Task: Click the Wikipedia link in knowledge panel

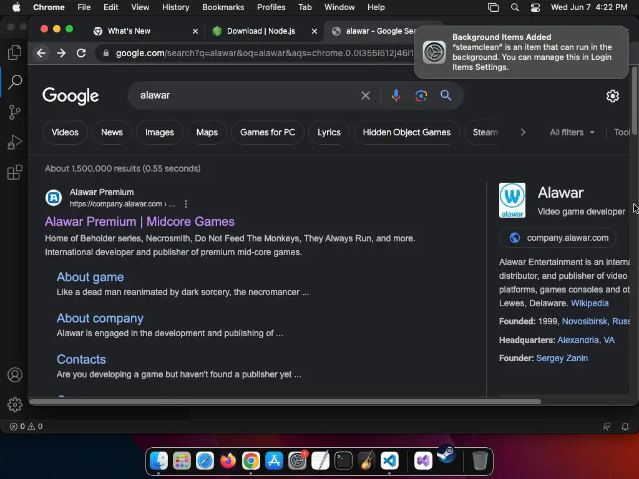Action: click(x=590, y=304)
